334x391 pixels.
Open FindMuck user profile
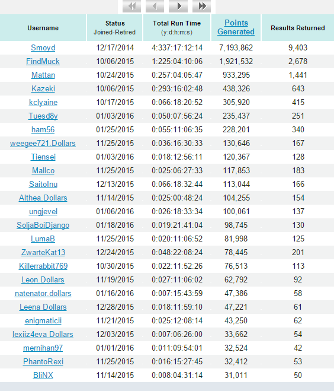point(43,61)
